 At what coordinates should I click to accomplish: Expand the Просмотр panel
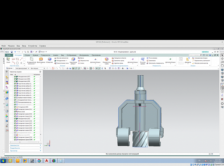click(25, 151)
